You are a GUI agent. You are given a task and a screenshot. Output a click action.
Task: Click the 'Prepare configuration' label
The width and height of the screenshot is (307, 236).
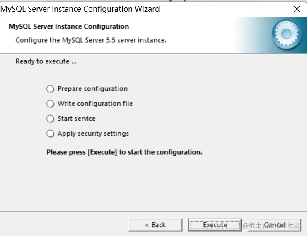click(x=93, y=89)
